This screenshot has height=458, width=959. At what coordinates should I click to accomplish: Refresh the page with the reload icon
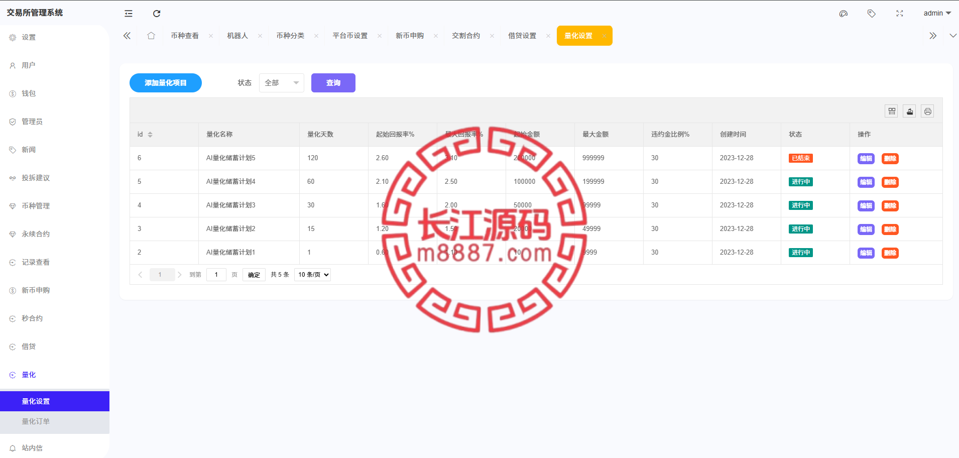click(x=157, y=14)
